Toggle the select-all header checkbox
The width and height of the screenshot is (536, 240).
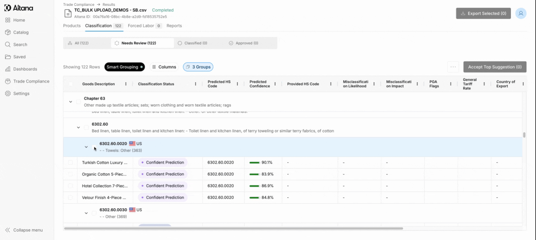tap(70, 84)
